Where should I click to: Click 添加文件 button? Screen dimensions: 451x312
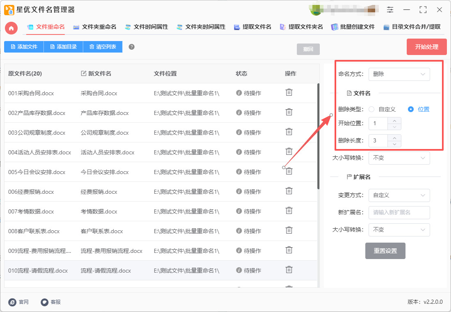pos(24,47)
